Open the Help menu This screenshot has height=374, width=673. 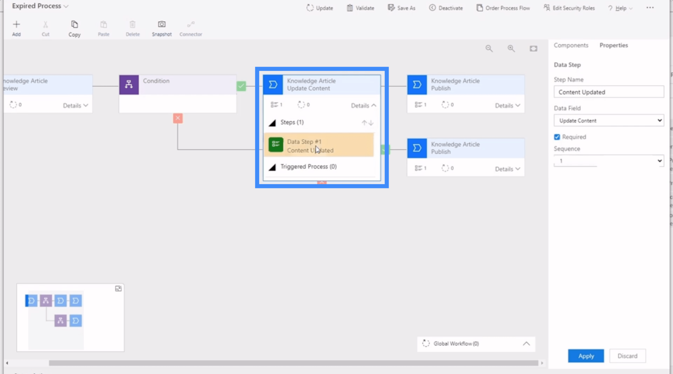pos(620,8)
